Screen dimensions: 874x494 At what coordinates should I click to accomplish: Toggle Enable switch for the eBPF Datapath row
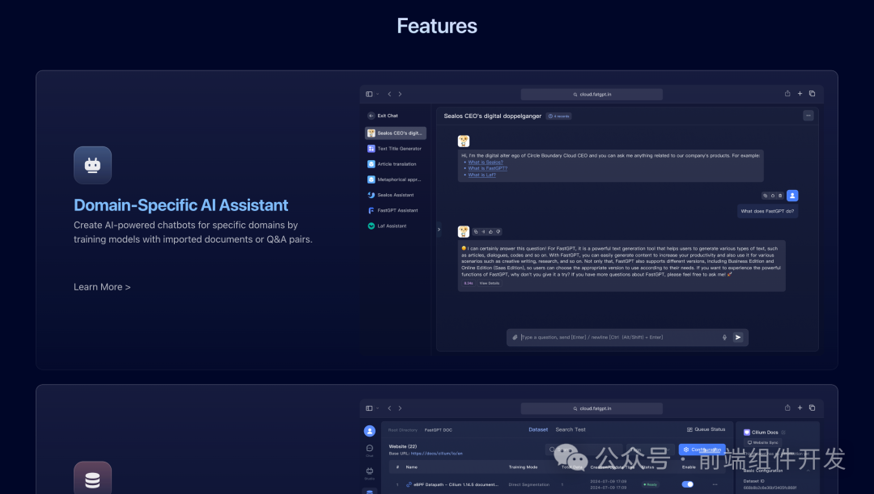coord(688,484)
